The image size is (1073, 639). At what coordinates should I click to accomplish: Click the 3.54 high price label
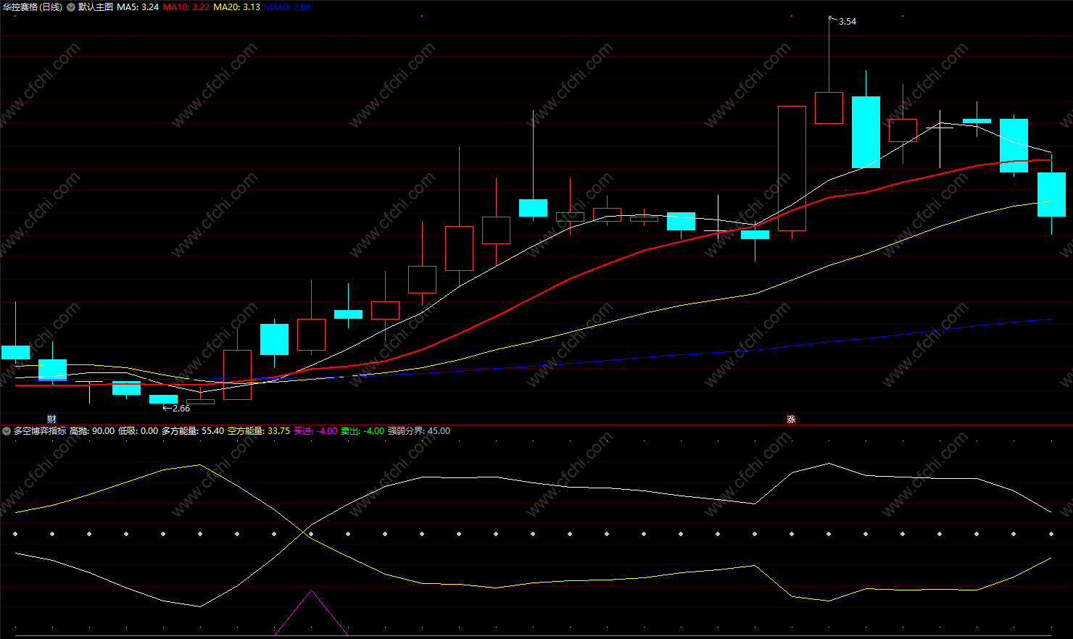tap(847, 22)
